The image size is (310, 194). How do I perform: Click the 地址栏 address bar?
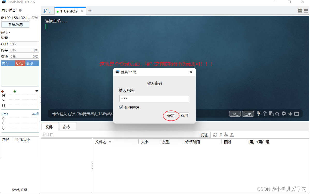tap(120, 135)
